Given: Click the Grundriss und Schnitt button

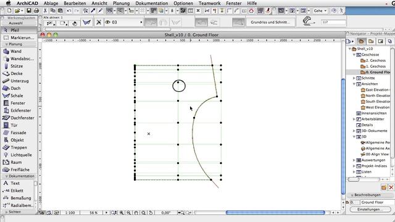Looking at the screenshot, I should point(270,22).
